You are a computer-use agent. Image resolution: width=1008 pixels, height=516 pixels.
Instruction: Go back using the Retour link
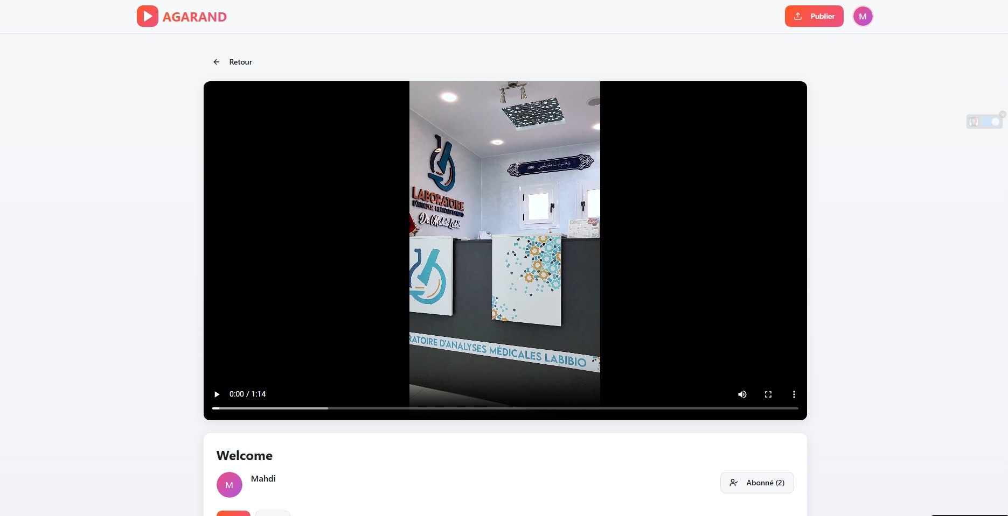tap(232, 62)
